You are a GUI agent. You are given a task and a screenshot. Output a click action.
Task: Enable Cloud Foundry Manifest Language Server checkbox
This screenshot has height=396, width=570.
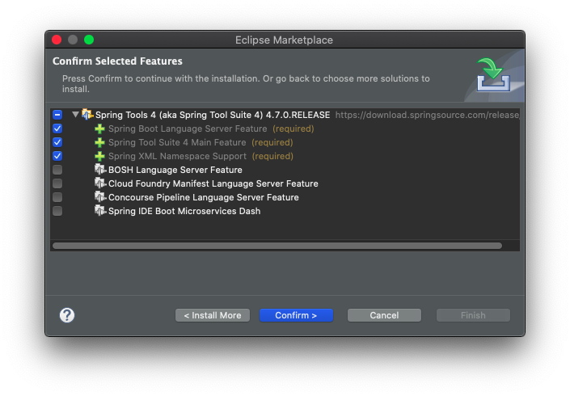(x=57, y=183)
